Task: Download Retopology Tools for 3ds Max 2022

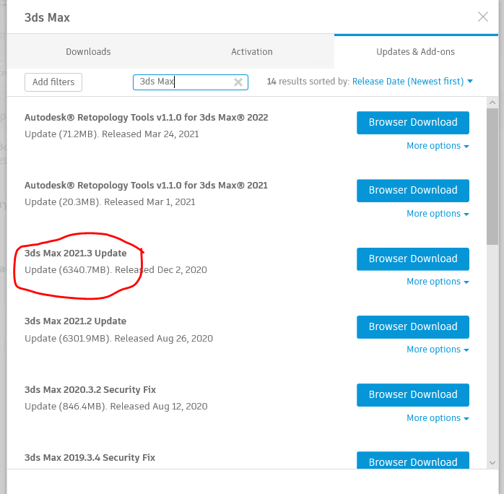Action: click(413, 123)
